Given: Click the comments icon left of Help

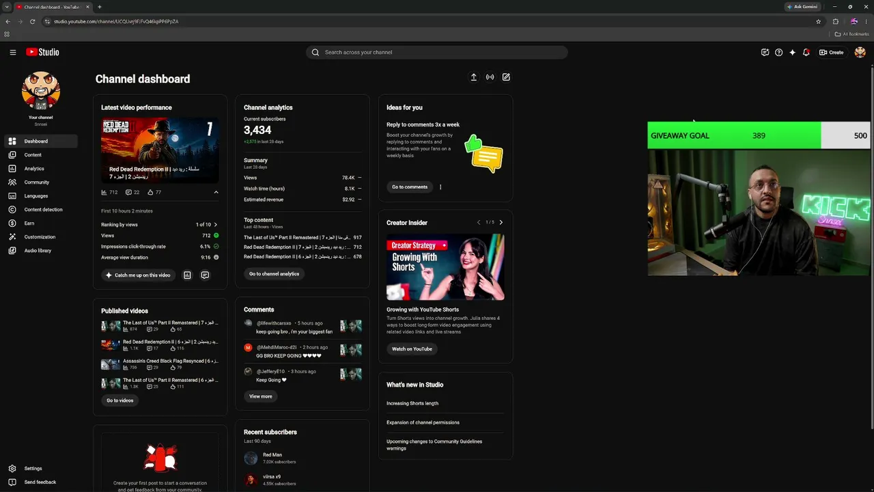Looking at the screenshot, I should (765, 52).
